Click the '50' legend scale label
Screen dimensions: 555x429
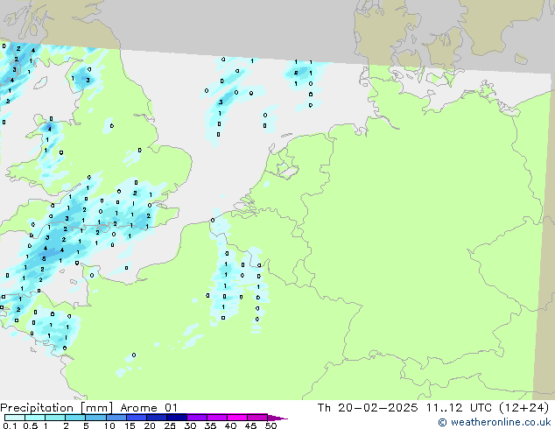coord(270,425)
